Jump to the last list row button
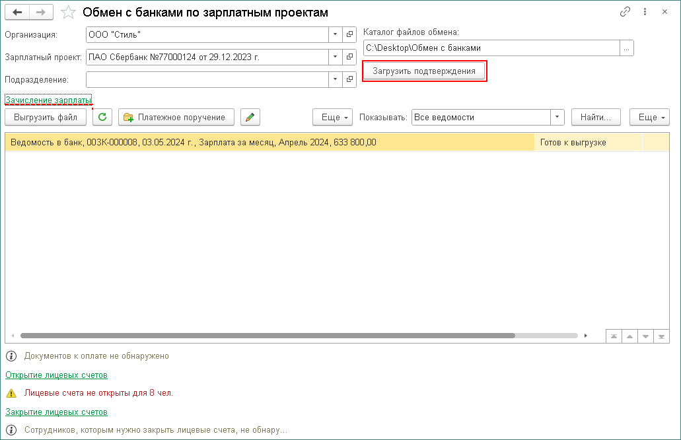This screenshot has height=440, width=681. coord(661,336)
